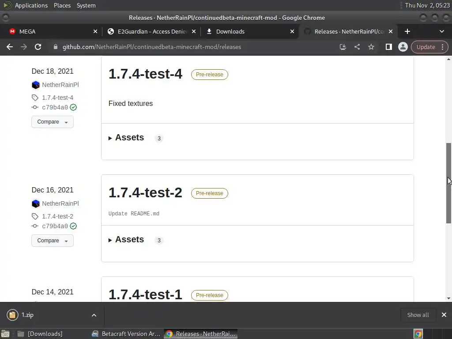The image size is (452, 339).
Task: Open NetherRainPl profile beside 1.7.4-test-2
Action: pos(60,203)
